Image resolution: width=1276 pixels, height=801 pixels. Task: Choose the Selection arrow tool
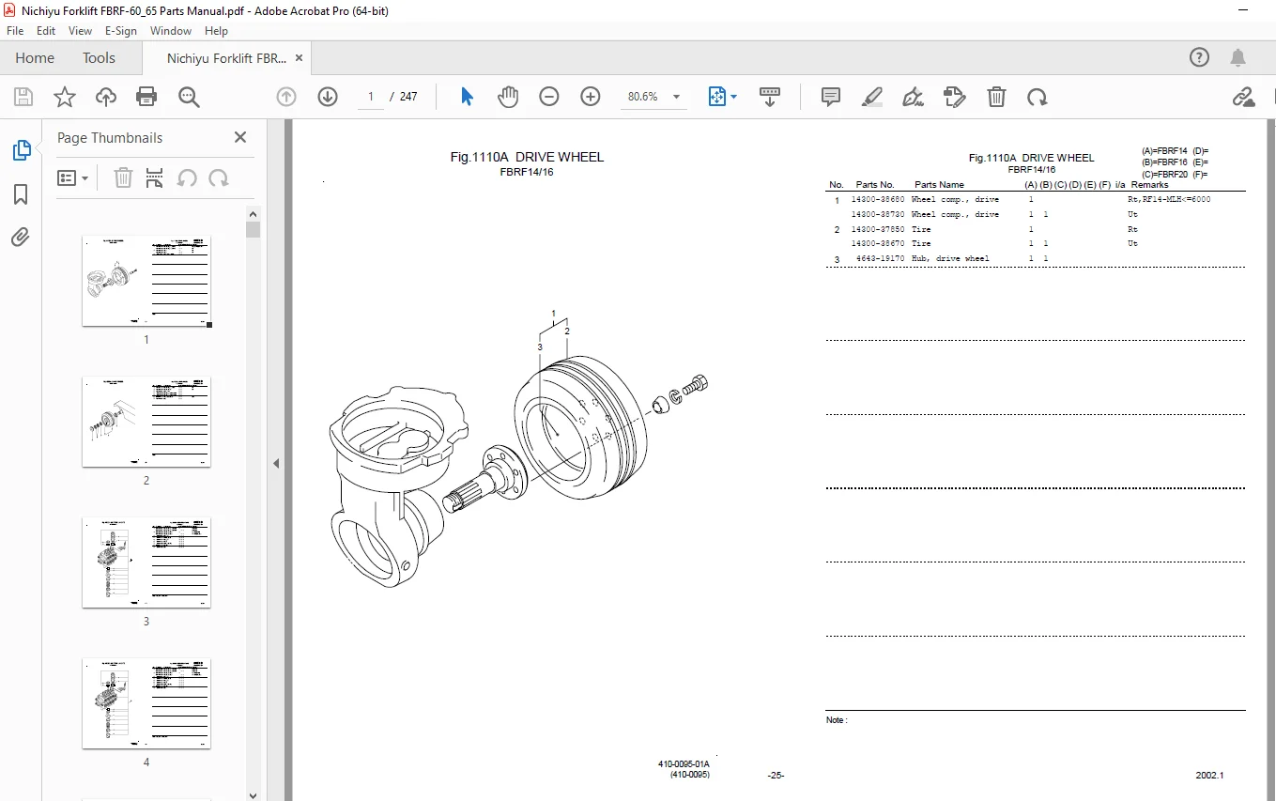467,97
